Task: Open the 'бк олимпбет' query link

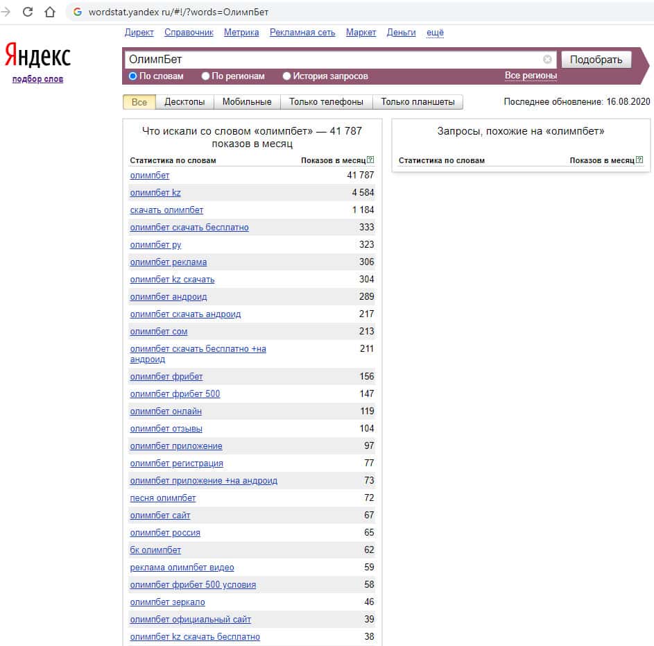Action: (x=155, y=550)
